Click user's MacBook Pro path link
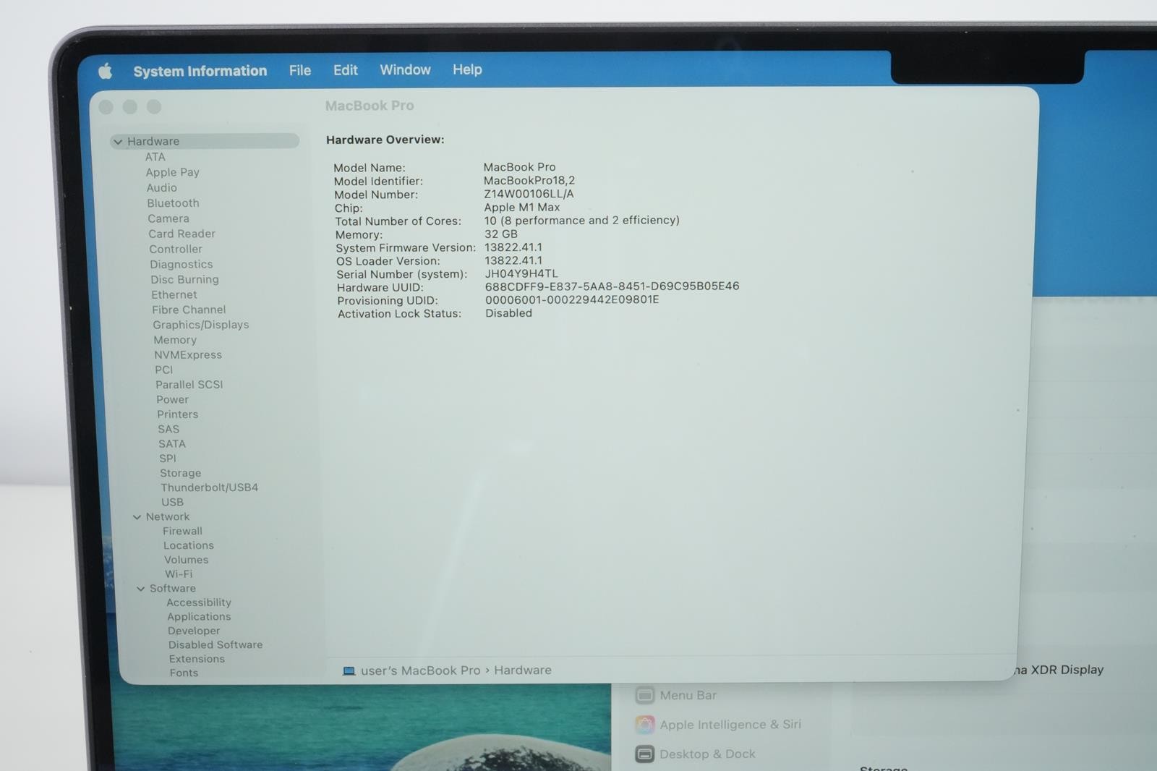This screenshot has width=1157, height=771. (421, 670)
